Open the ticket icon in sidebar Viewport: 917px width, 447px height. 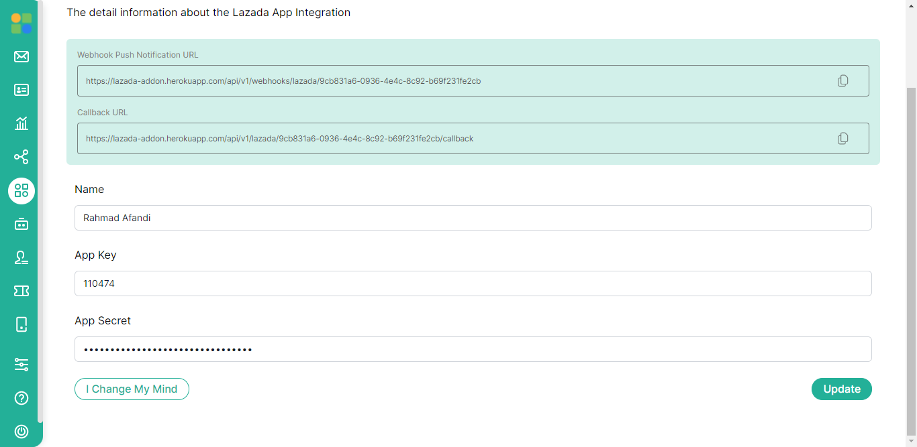pyautogui.click(x=21, y=291)
